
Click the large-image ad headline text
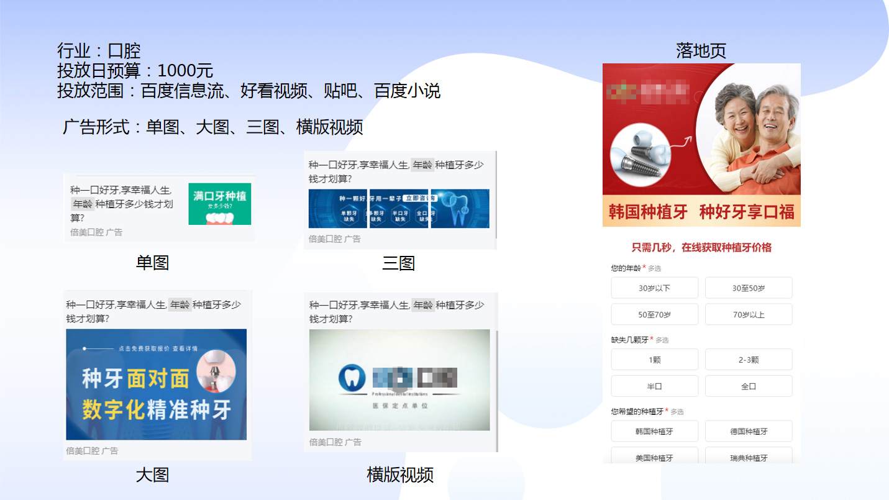coord(153,311)
